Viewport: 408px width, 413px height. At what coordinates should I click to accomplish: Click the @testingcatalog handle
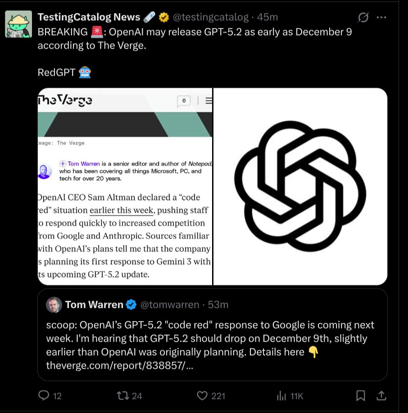click(211, 17)
